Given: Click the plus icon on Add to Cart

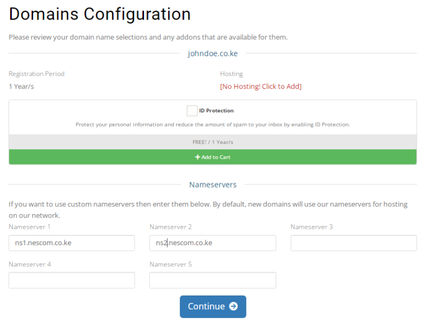Looking at the screenshot, I should pos(197,157).
